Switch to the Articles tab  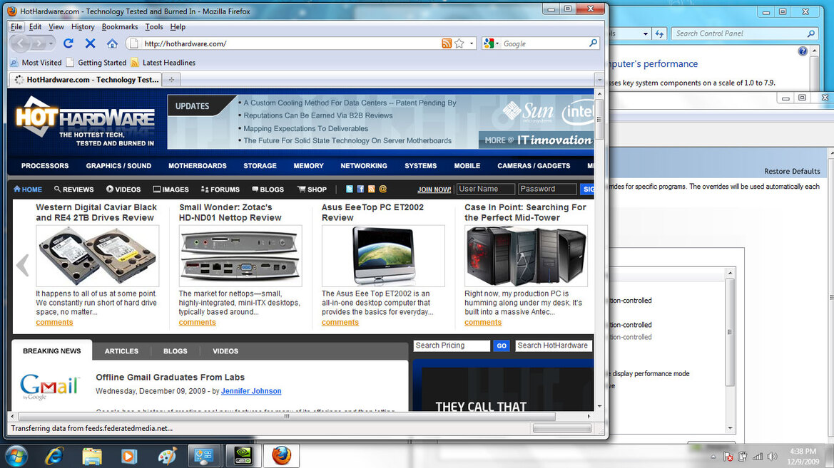pyautogui.click(x=121, y=351)
